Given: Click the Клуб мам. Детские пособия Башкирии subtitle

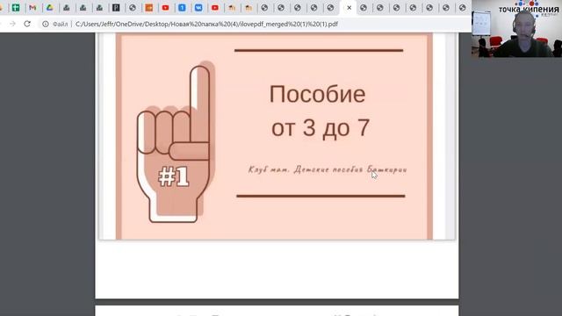Looking at the screenshot, I should tap(328, 169).
